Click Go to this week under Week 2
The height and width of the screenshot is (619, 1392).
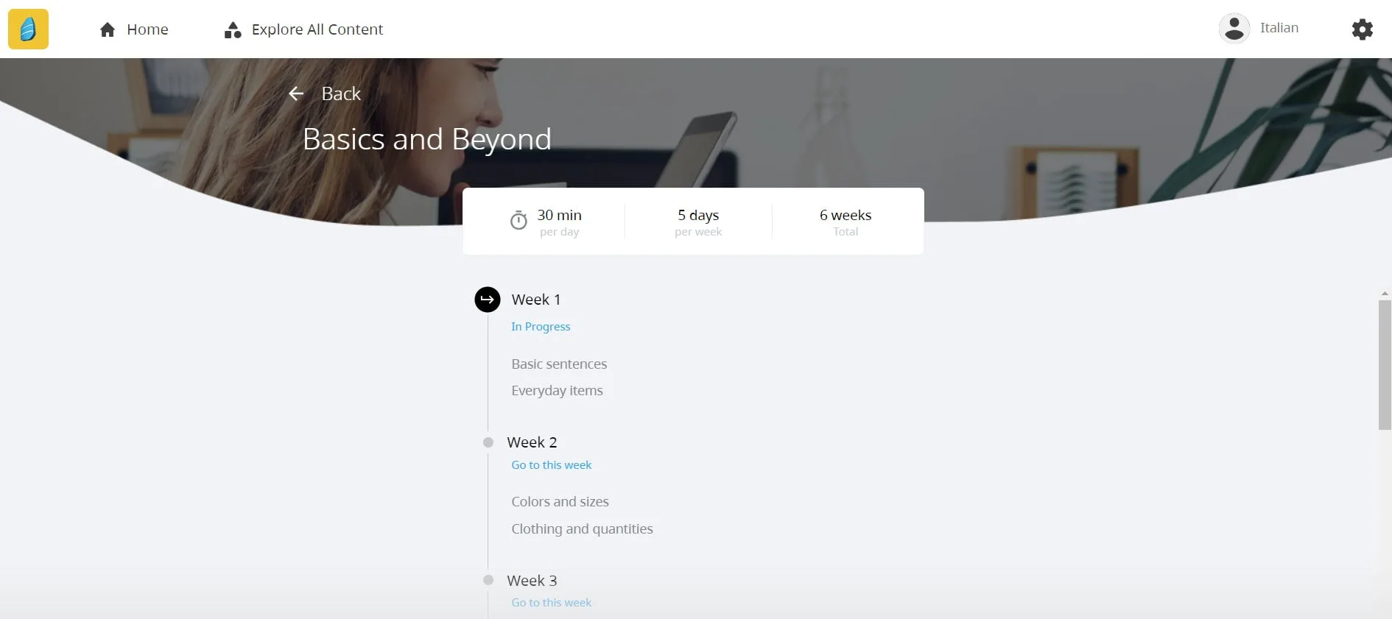[552, 465]
